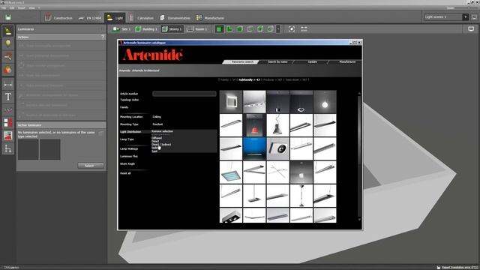The width and height of the screenshot is (480, 270).
Task: Open the File menu
Action: 4,8
